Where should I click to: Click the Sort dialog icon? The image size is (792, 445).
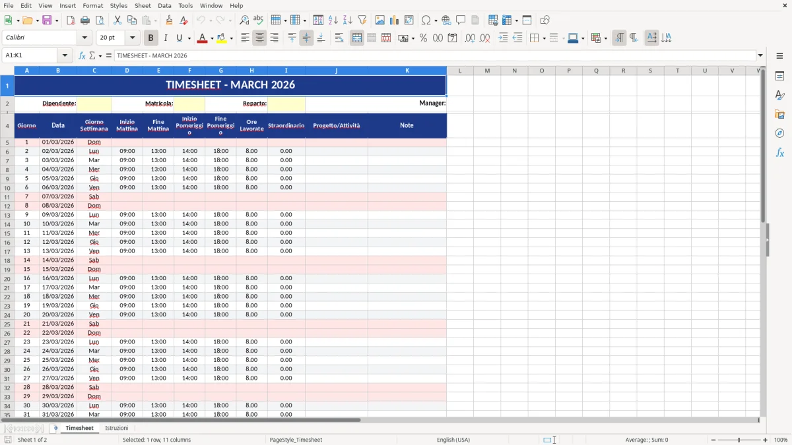[x=318, y=20]
